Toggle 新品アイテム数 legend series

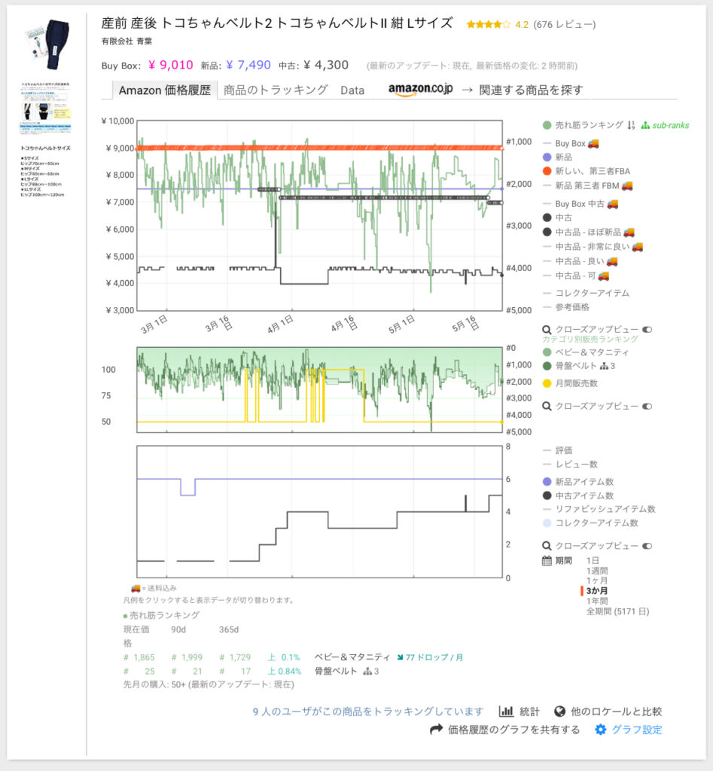(578, 482)
